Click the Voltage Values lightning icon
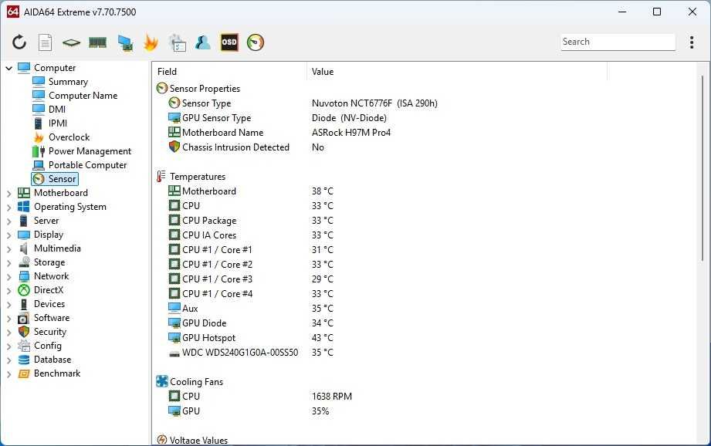Image resolution: width=711 pixels, height=446 pixels. pyautogui.click(x=162, y=439)
